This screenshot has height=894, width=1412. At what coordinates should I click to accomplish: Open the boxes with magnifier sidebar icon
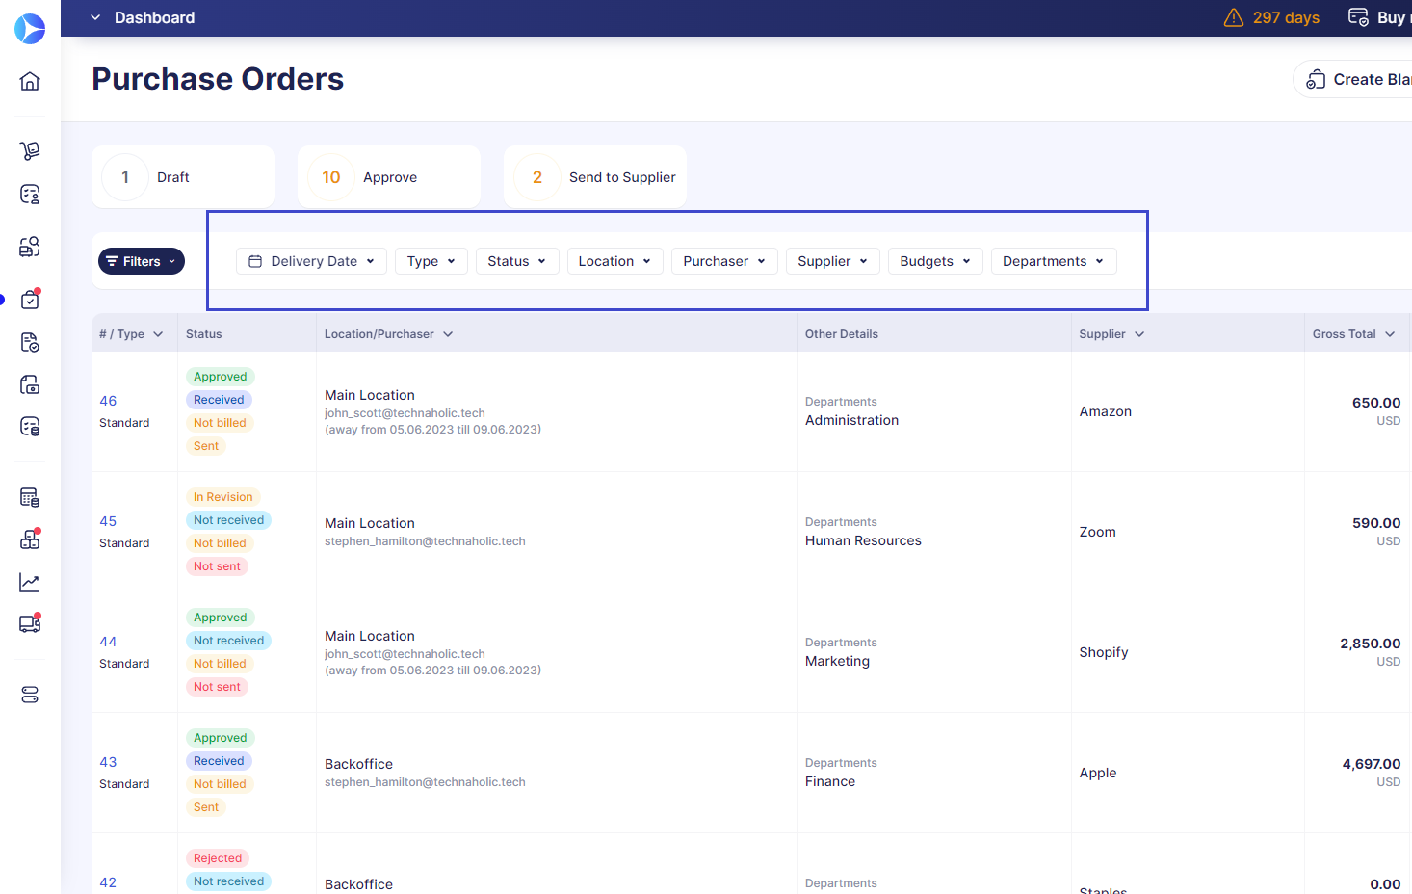(30, 247)
